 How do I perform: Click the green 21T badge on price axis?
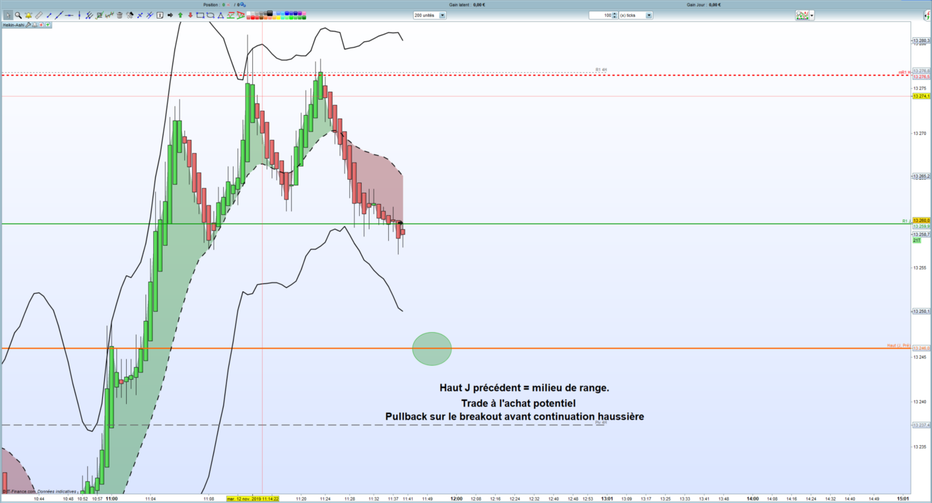(916, 241)
